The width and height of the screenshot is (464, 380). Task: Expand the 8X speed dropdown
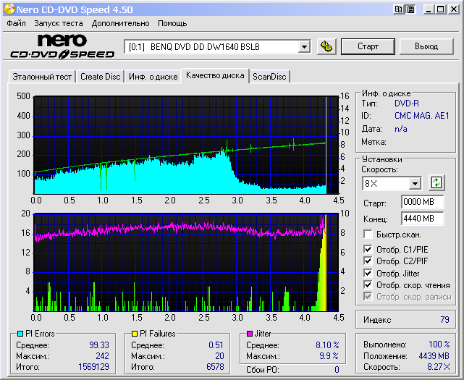point(414,184)
